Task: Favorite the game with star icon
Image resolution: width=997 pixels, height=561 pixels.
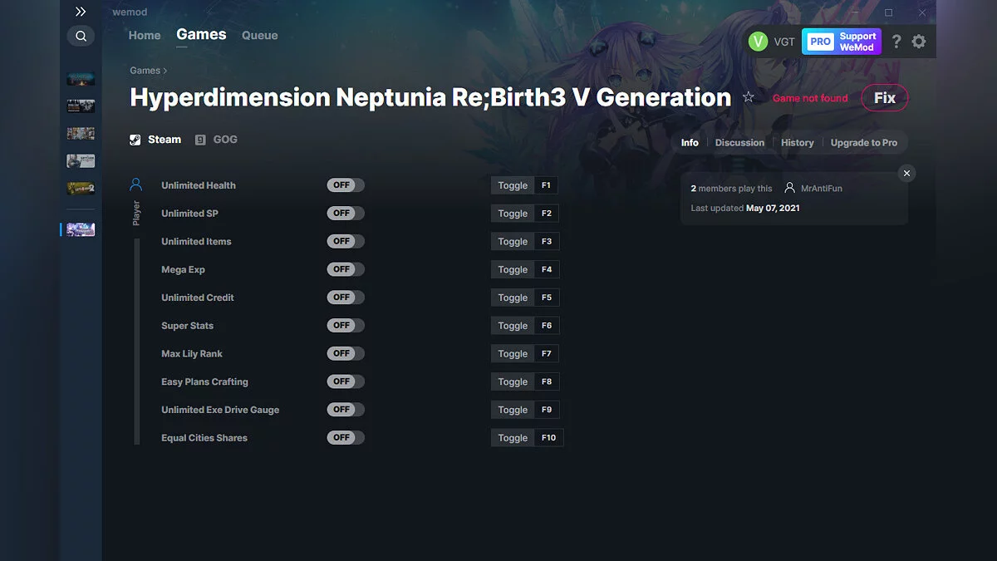Action: coord(749,97)
